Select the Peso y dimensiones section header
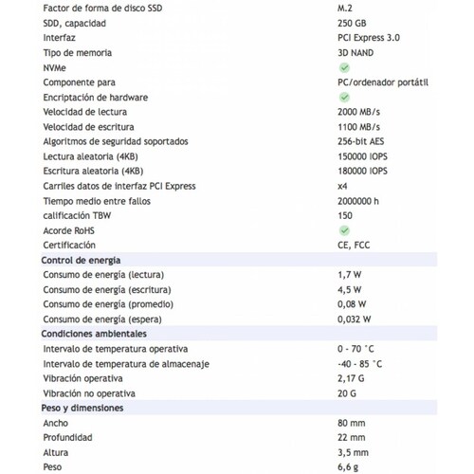The height and width of the screenshot is (474, 474). (x=239, y=408)
